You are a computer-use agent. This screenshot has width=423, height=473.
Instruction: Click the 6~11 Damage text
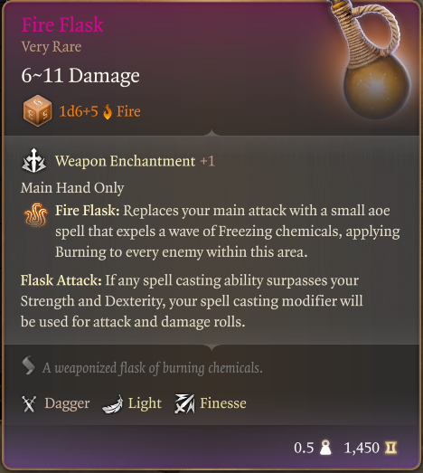80,75
